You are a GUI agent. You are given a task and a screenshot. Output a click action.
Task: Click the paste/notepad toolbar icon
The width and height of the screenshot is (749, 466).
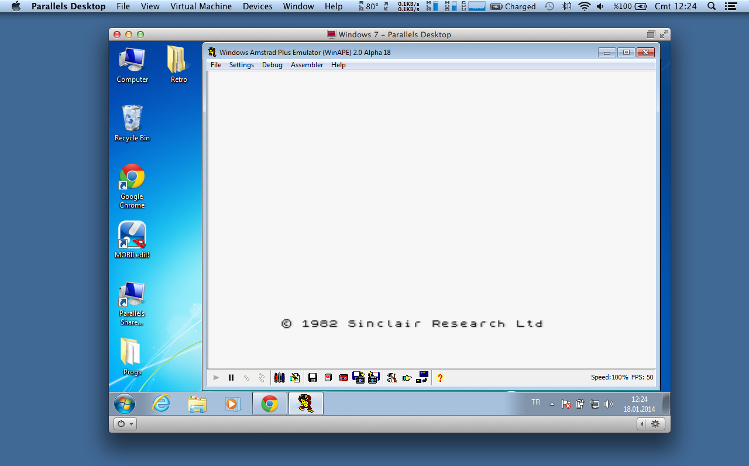click(x=295, y=378)
